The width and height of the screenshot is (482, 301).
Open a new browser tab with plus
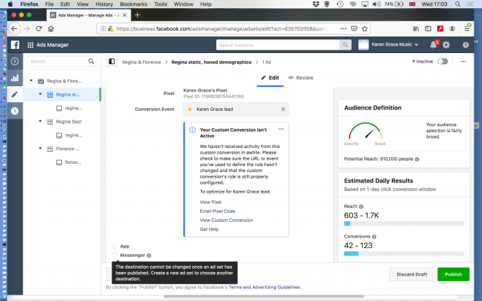(x=138, y=14)
